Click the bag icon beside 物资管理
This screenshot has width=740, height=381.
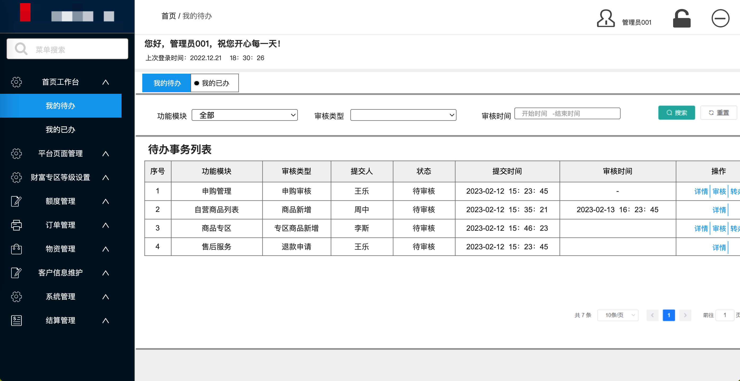[x=16, y=249]
